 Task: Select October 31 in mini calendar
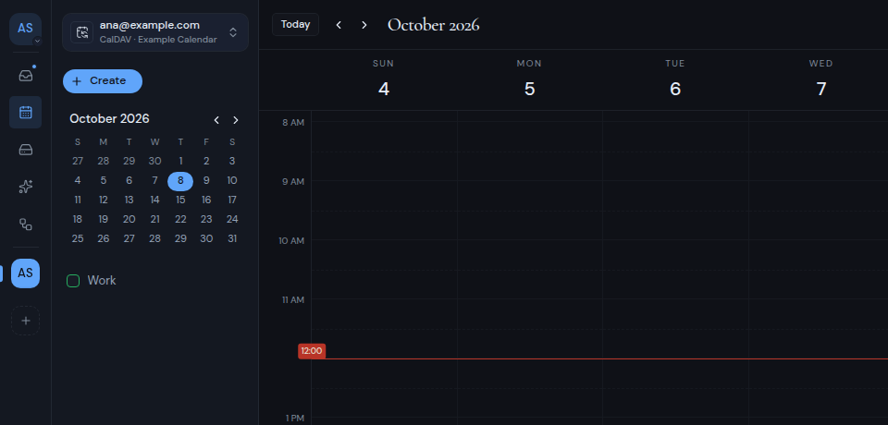232,238
